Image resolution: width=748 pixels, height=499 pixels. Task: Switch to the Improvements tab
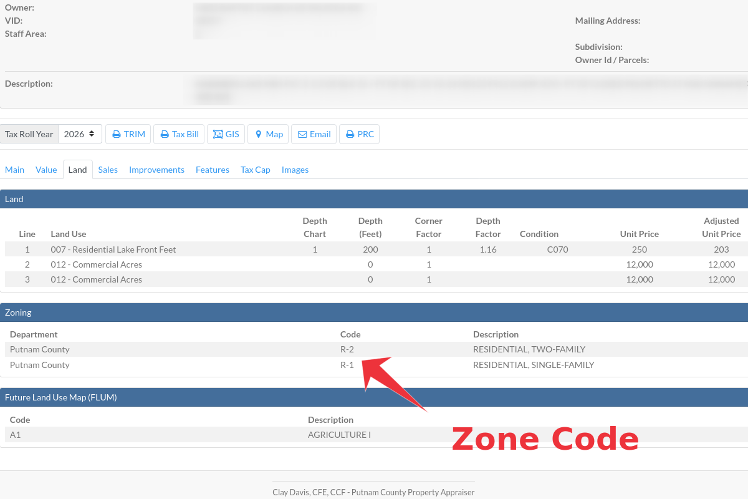point(156,170)
